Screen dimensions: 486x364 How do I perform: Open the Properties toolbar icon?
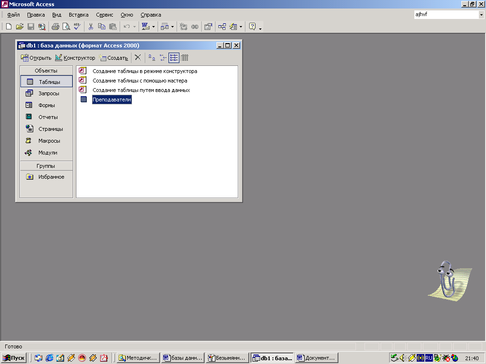208,27
